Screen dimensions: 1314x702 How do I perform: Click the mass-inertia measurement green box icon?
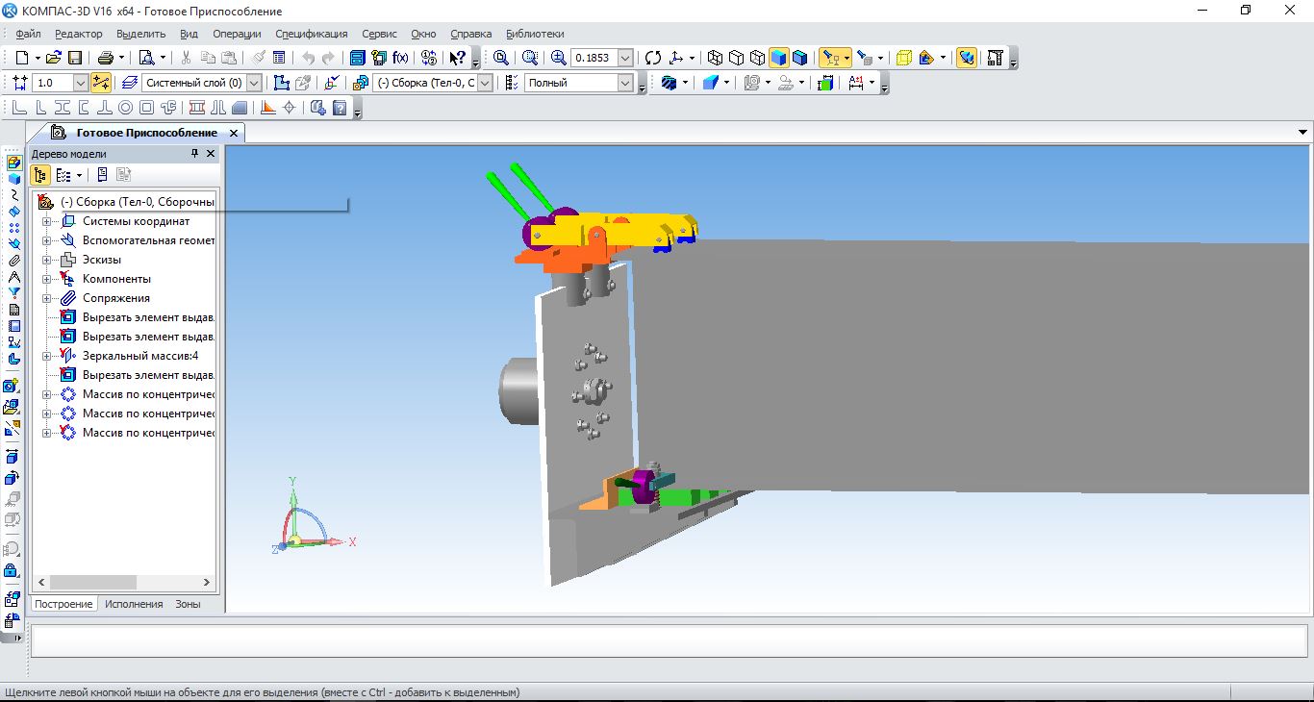(824, 83)
